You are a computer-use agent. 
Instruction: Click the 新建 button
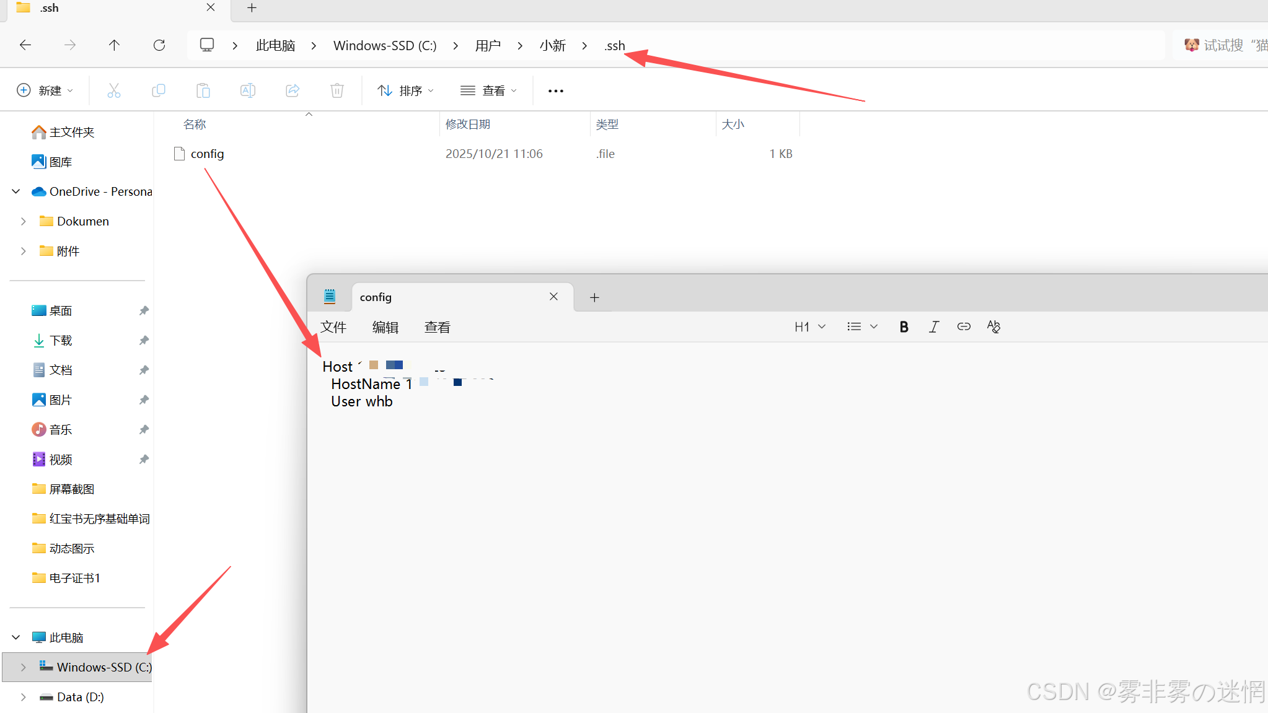coord(45,90)
